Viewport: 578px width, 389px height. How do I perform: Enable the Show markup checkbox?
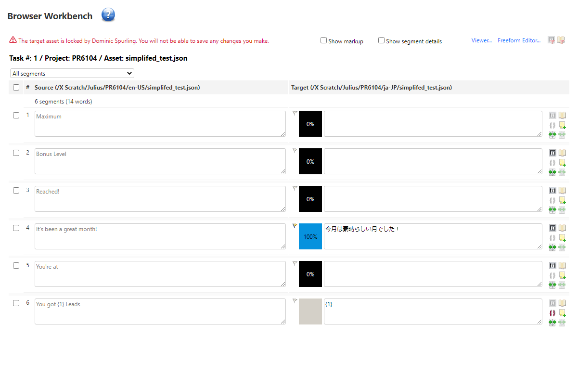[324, 40]
